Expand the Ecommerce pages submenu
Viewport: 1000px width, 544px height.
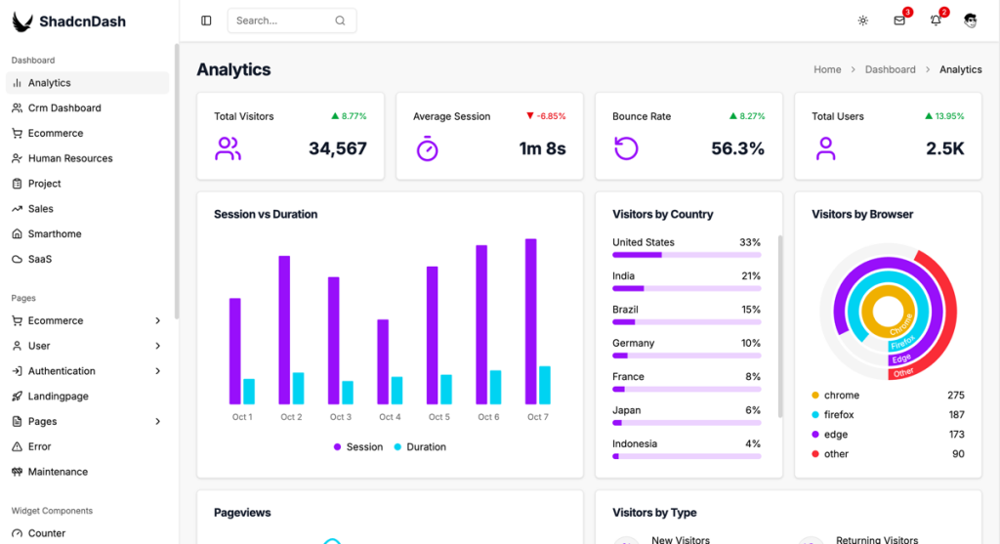(x=158, y=320)
